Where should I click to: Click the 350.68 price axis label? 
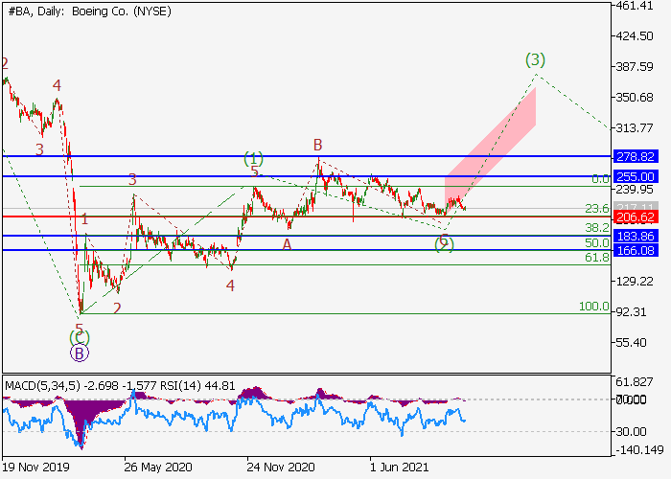635,98
